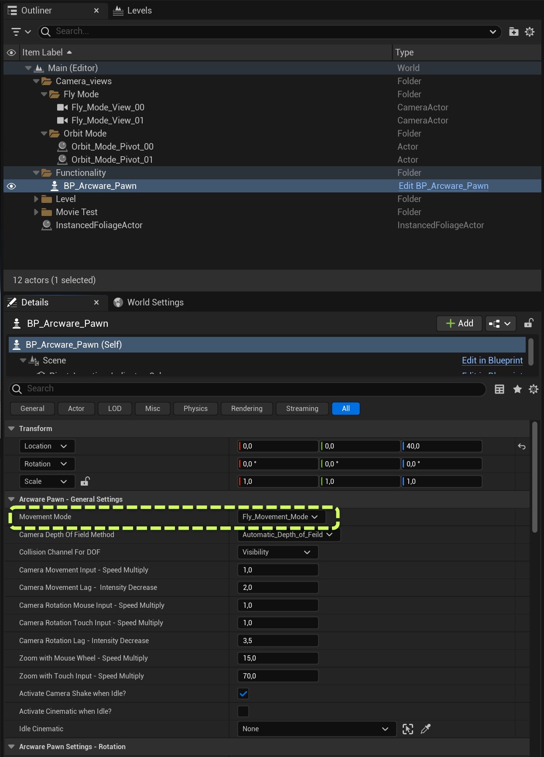The height and width of the screenshot is (757, 544).
Task: Pick Idle Cinematic actor with the eyedropper
Action: click(x=425, y=729)
